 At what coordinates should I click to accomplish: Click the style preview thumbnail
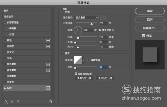click(x=150, y=55)
